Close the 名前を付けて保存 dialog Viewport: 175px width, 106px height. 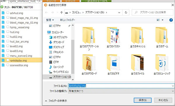click(173, 5)
